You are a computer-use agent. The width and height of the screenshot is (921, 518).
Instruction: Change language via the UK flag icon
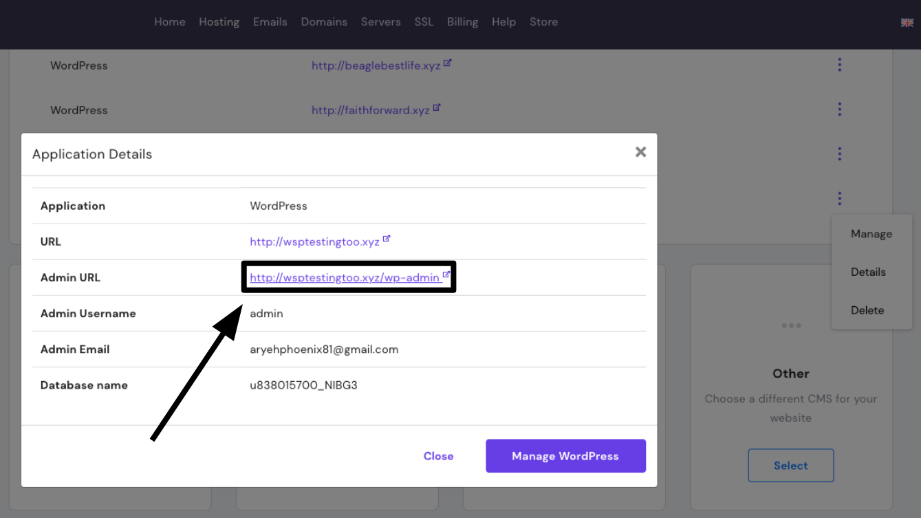click(907, 23)
